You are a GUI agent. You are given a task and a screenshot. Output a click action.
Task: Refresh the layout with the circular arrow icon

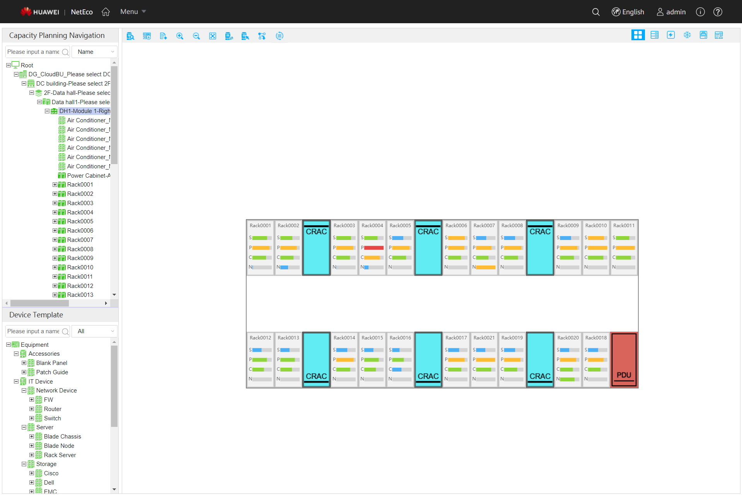280,36
